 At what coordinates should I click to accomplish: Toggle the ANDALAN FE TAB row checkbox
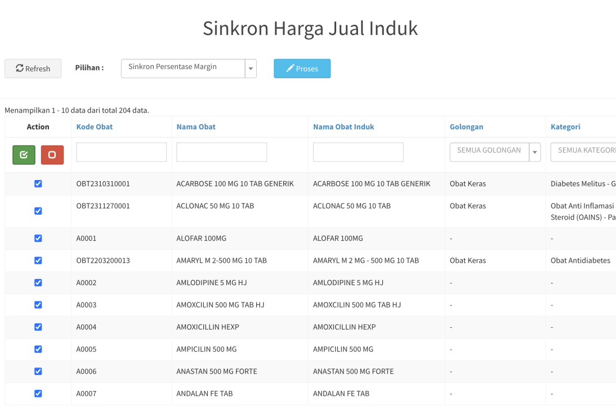(38, 393)
